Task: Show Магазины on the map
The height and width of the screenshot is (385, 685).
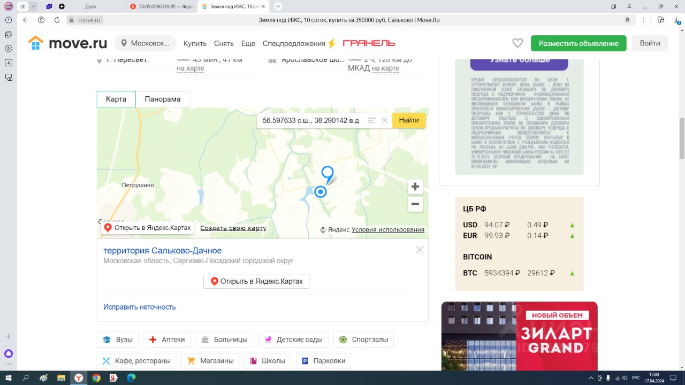Action: (x=210, y=361)
